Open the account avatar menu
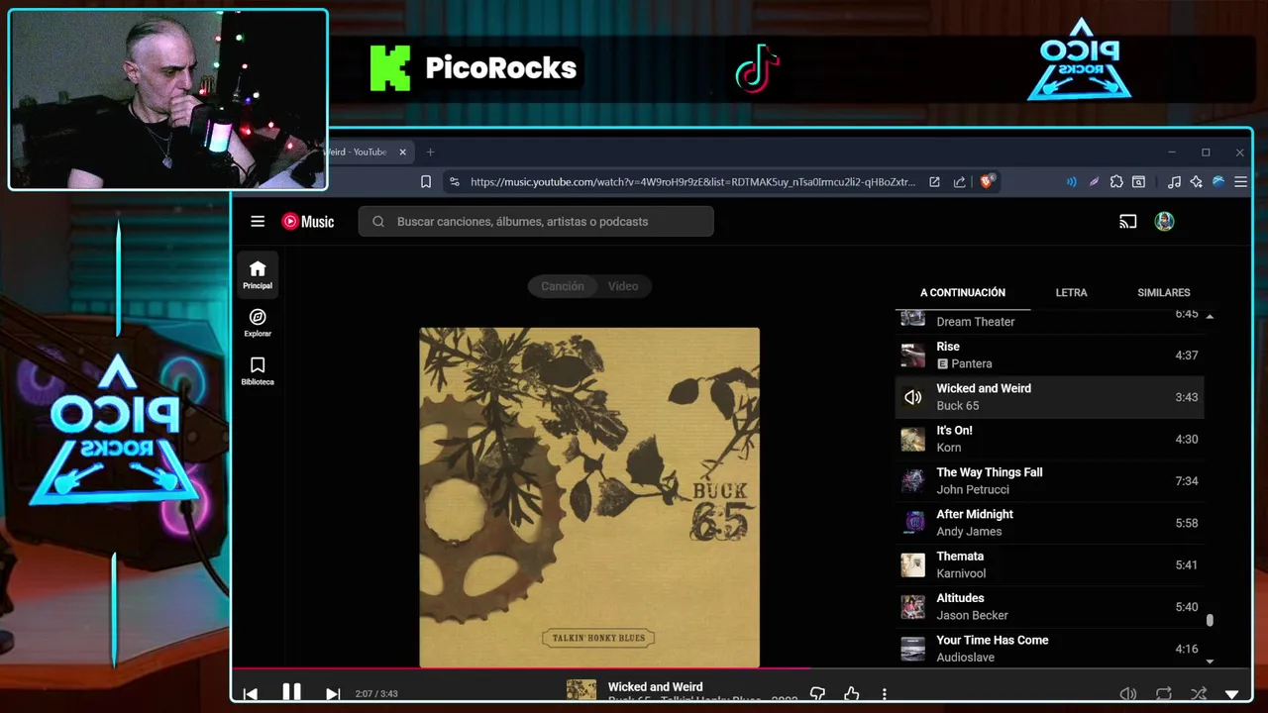Image resolution: width=1268 pixels, height=713 pixels. (1164, 222)
